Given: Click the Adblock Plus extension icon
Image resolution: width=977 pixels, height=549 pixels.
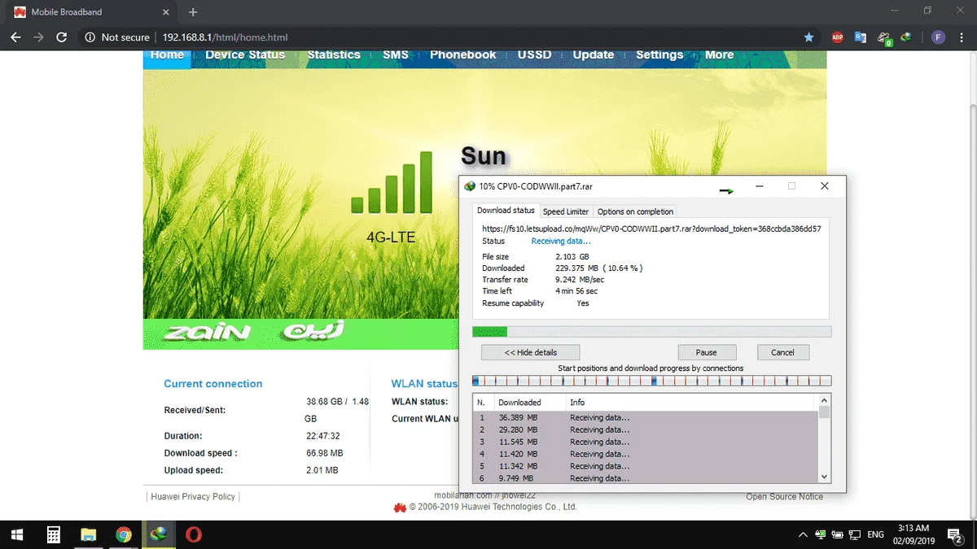Looking at the screenshot, I should tap(837, 37).
